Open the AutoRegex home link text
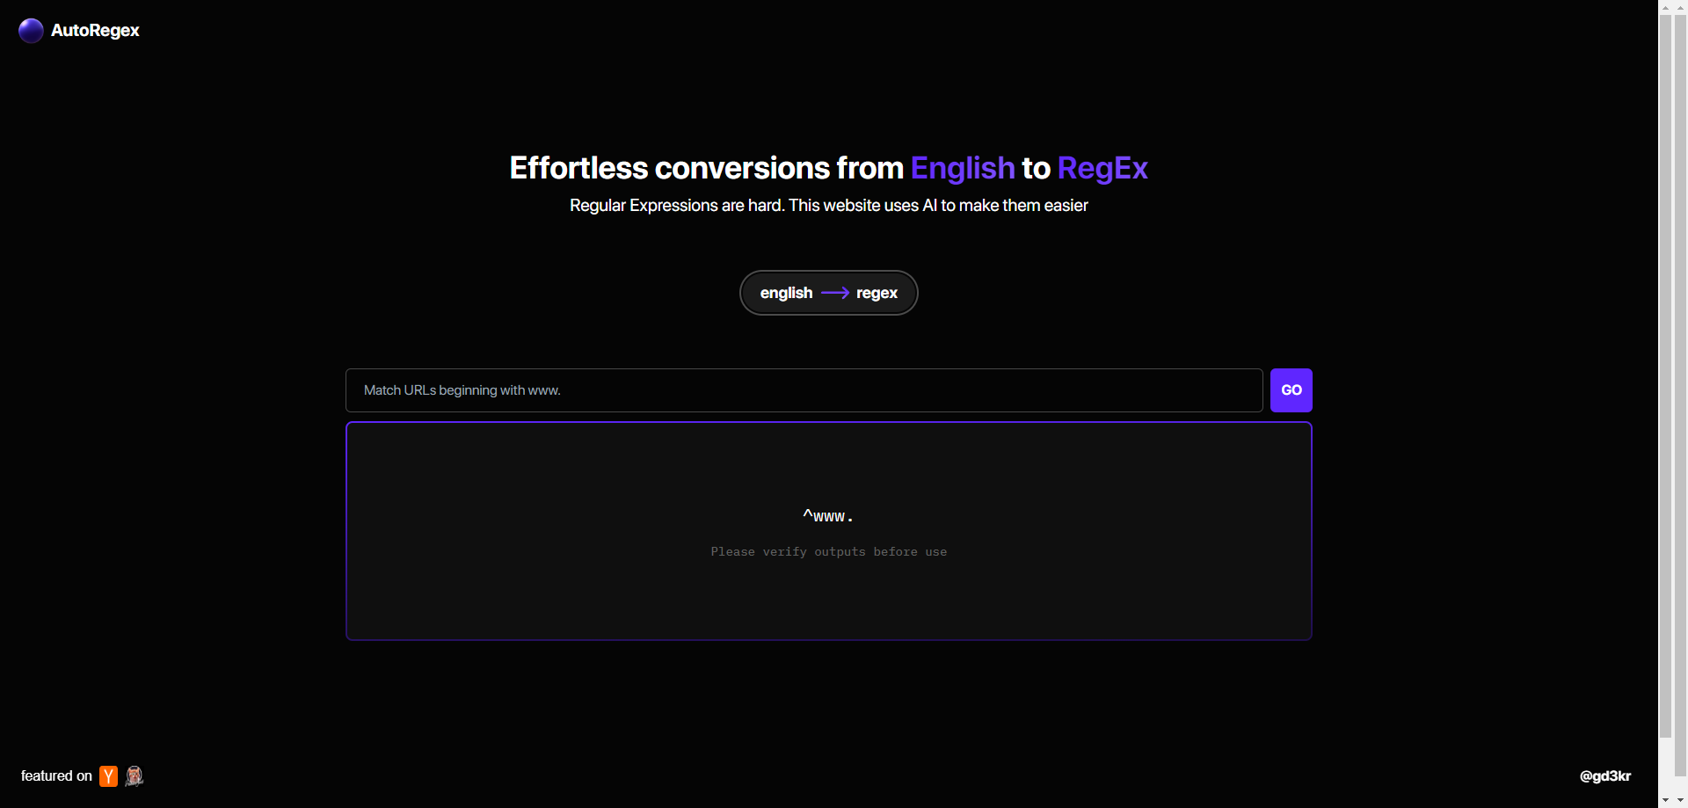The height and width of the screenshot is (808, 1688). pyautogui.click(x=95, y=31)
